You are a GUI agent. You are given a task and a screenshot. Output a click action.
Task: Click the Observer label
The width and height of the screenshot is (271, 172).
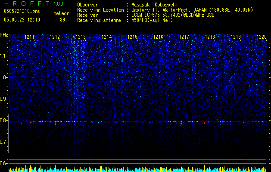click(x=87, y=5)
